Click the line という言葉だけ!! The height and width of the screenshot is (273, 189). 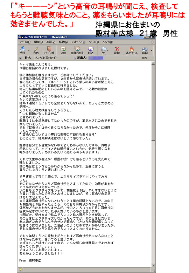pyautogui.click(x=33, y=100)
